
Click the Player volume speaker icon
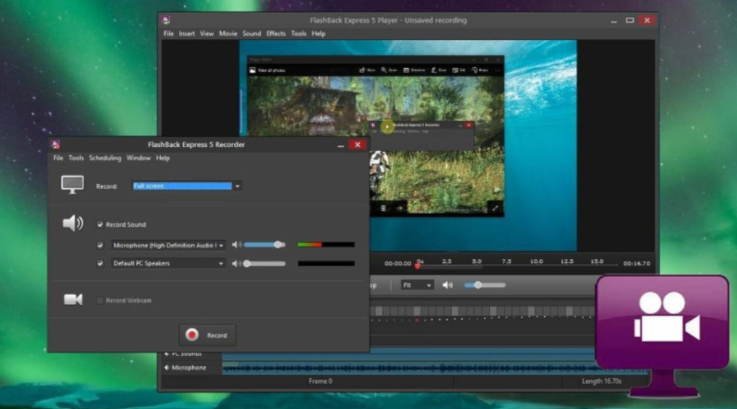(x=448, y=285)
